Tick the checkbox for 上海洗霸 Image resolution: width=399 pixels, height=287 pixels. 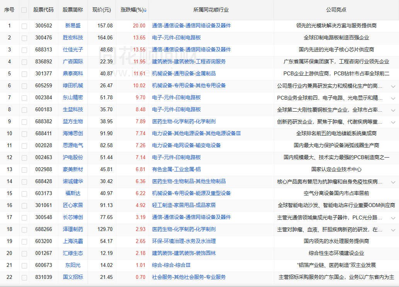[24, 241]
